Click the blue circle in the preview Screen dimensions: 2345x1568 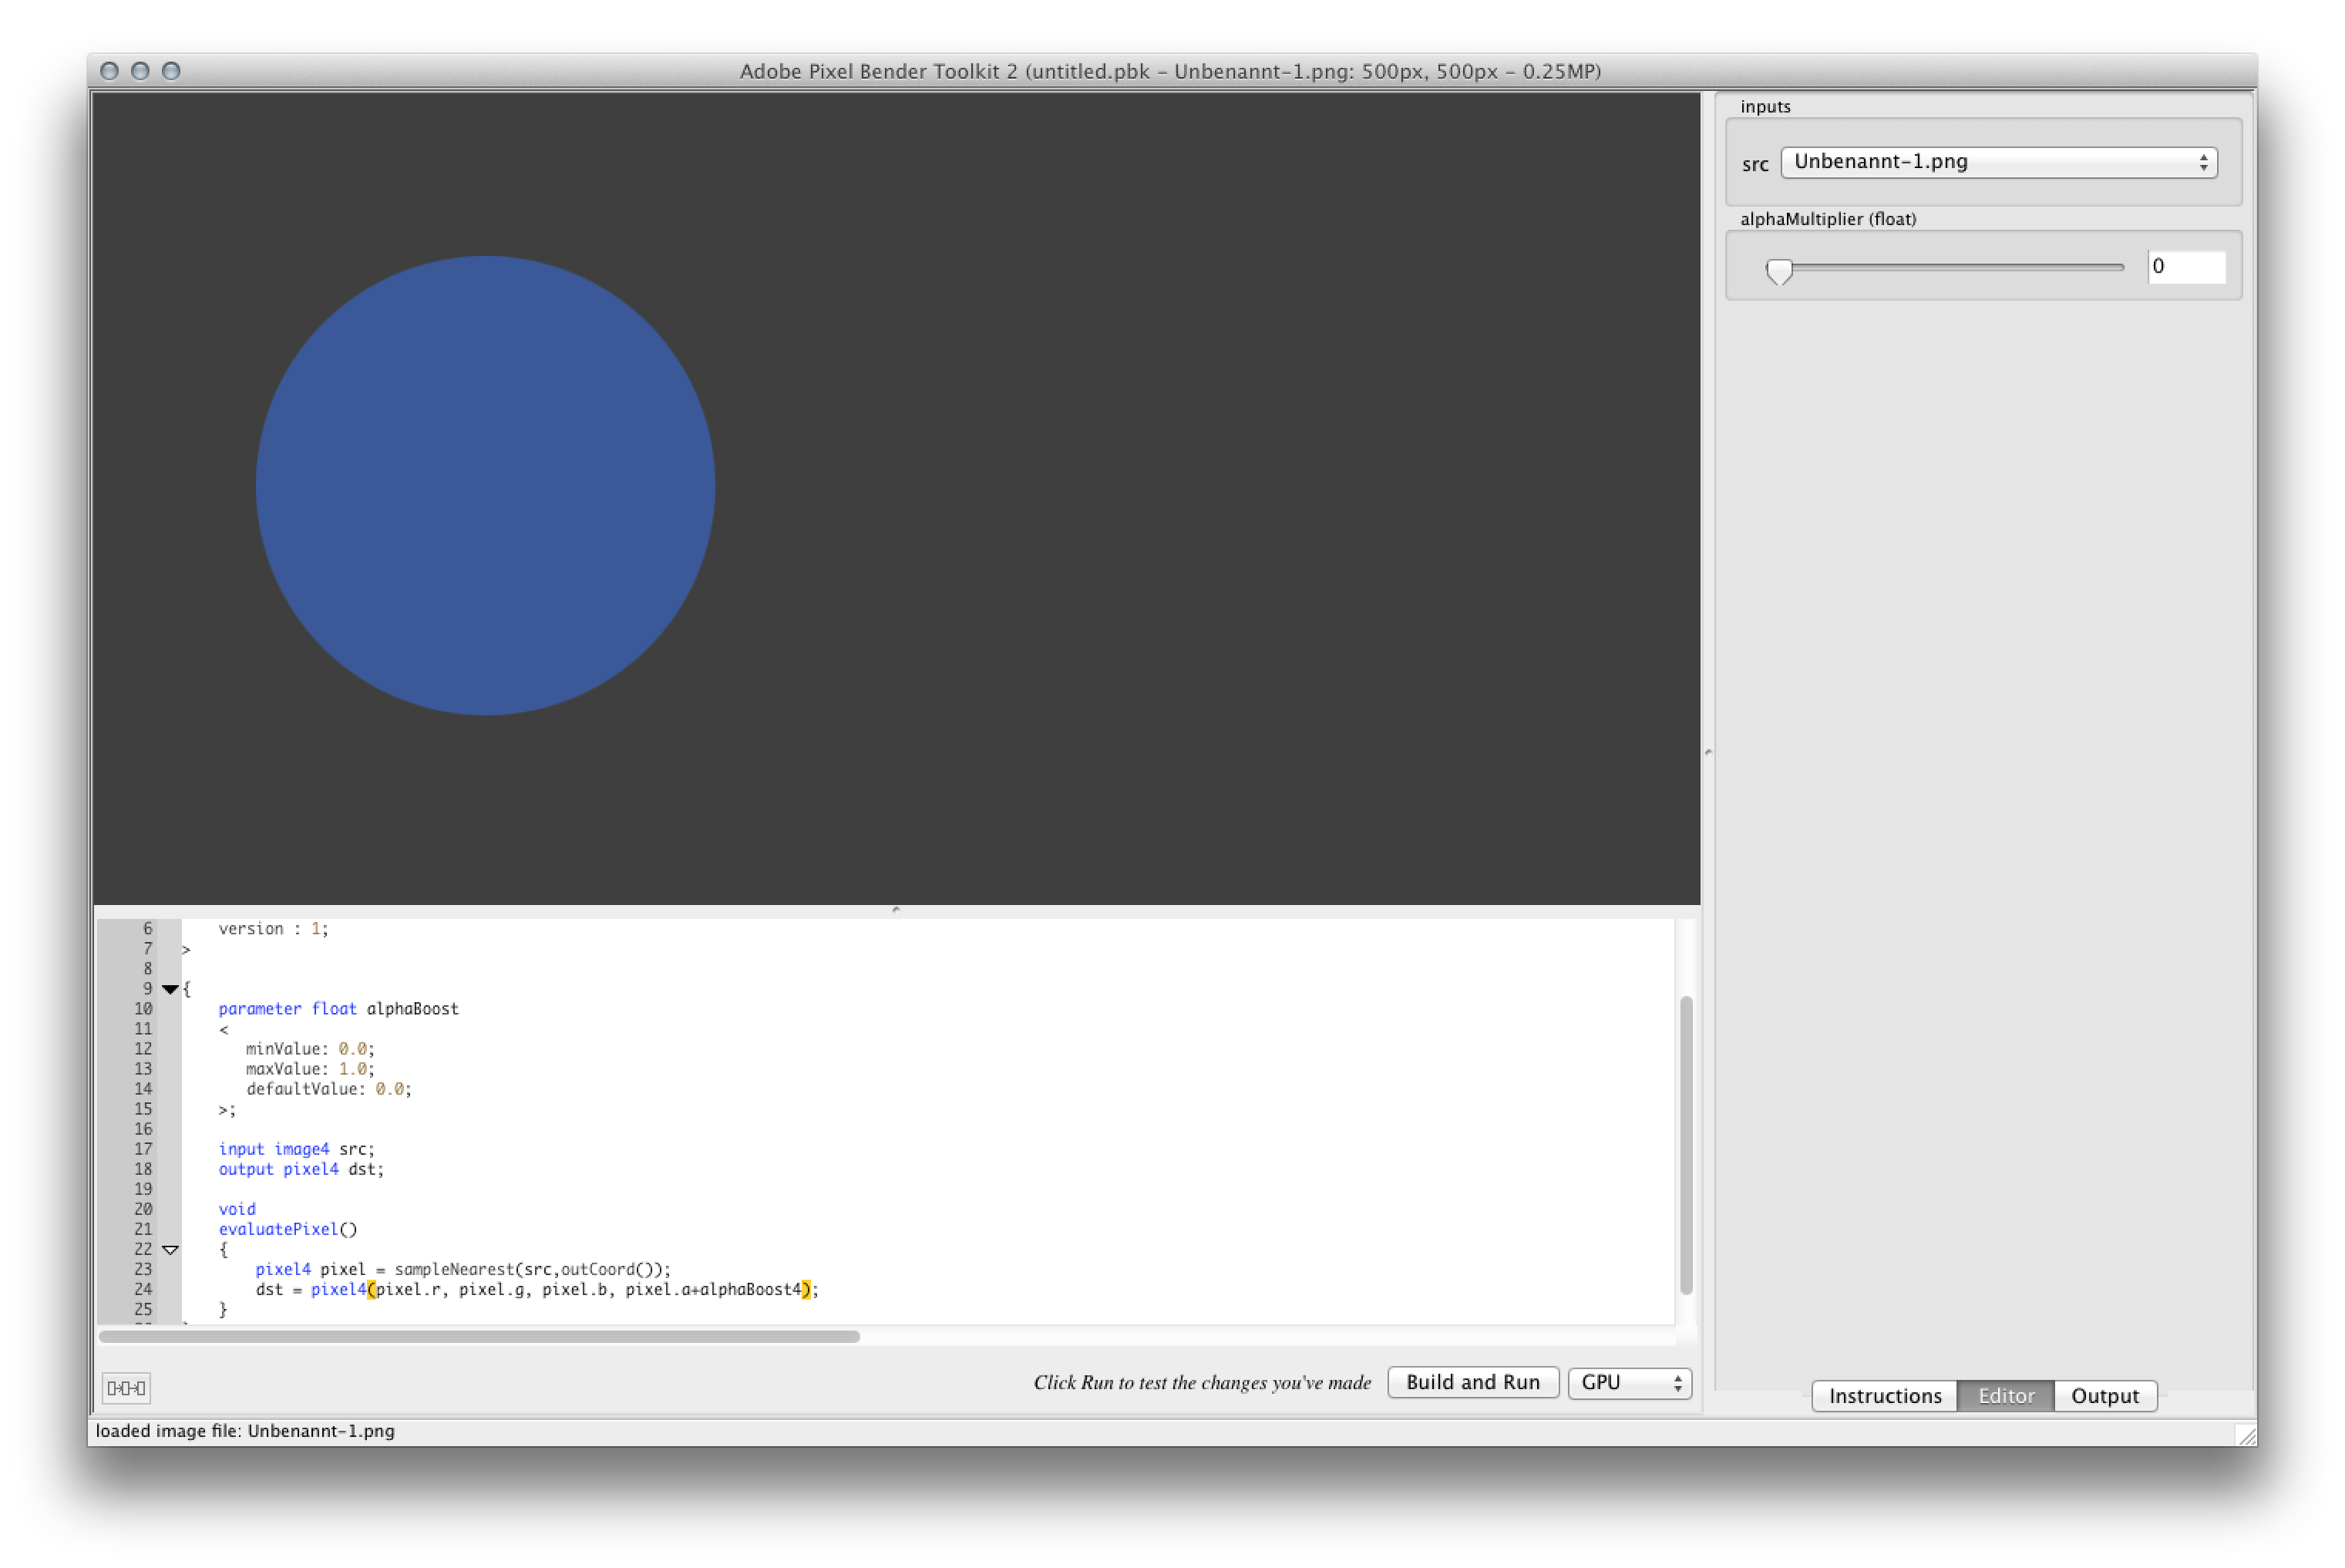pos(485,485)
